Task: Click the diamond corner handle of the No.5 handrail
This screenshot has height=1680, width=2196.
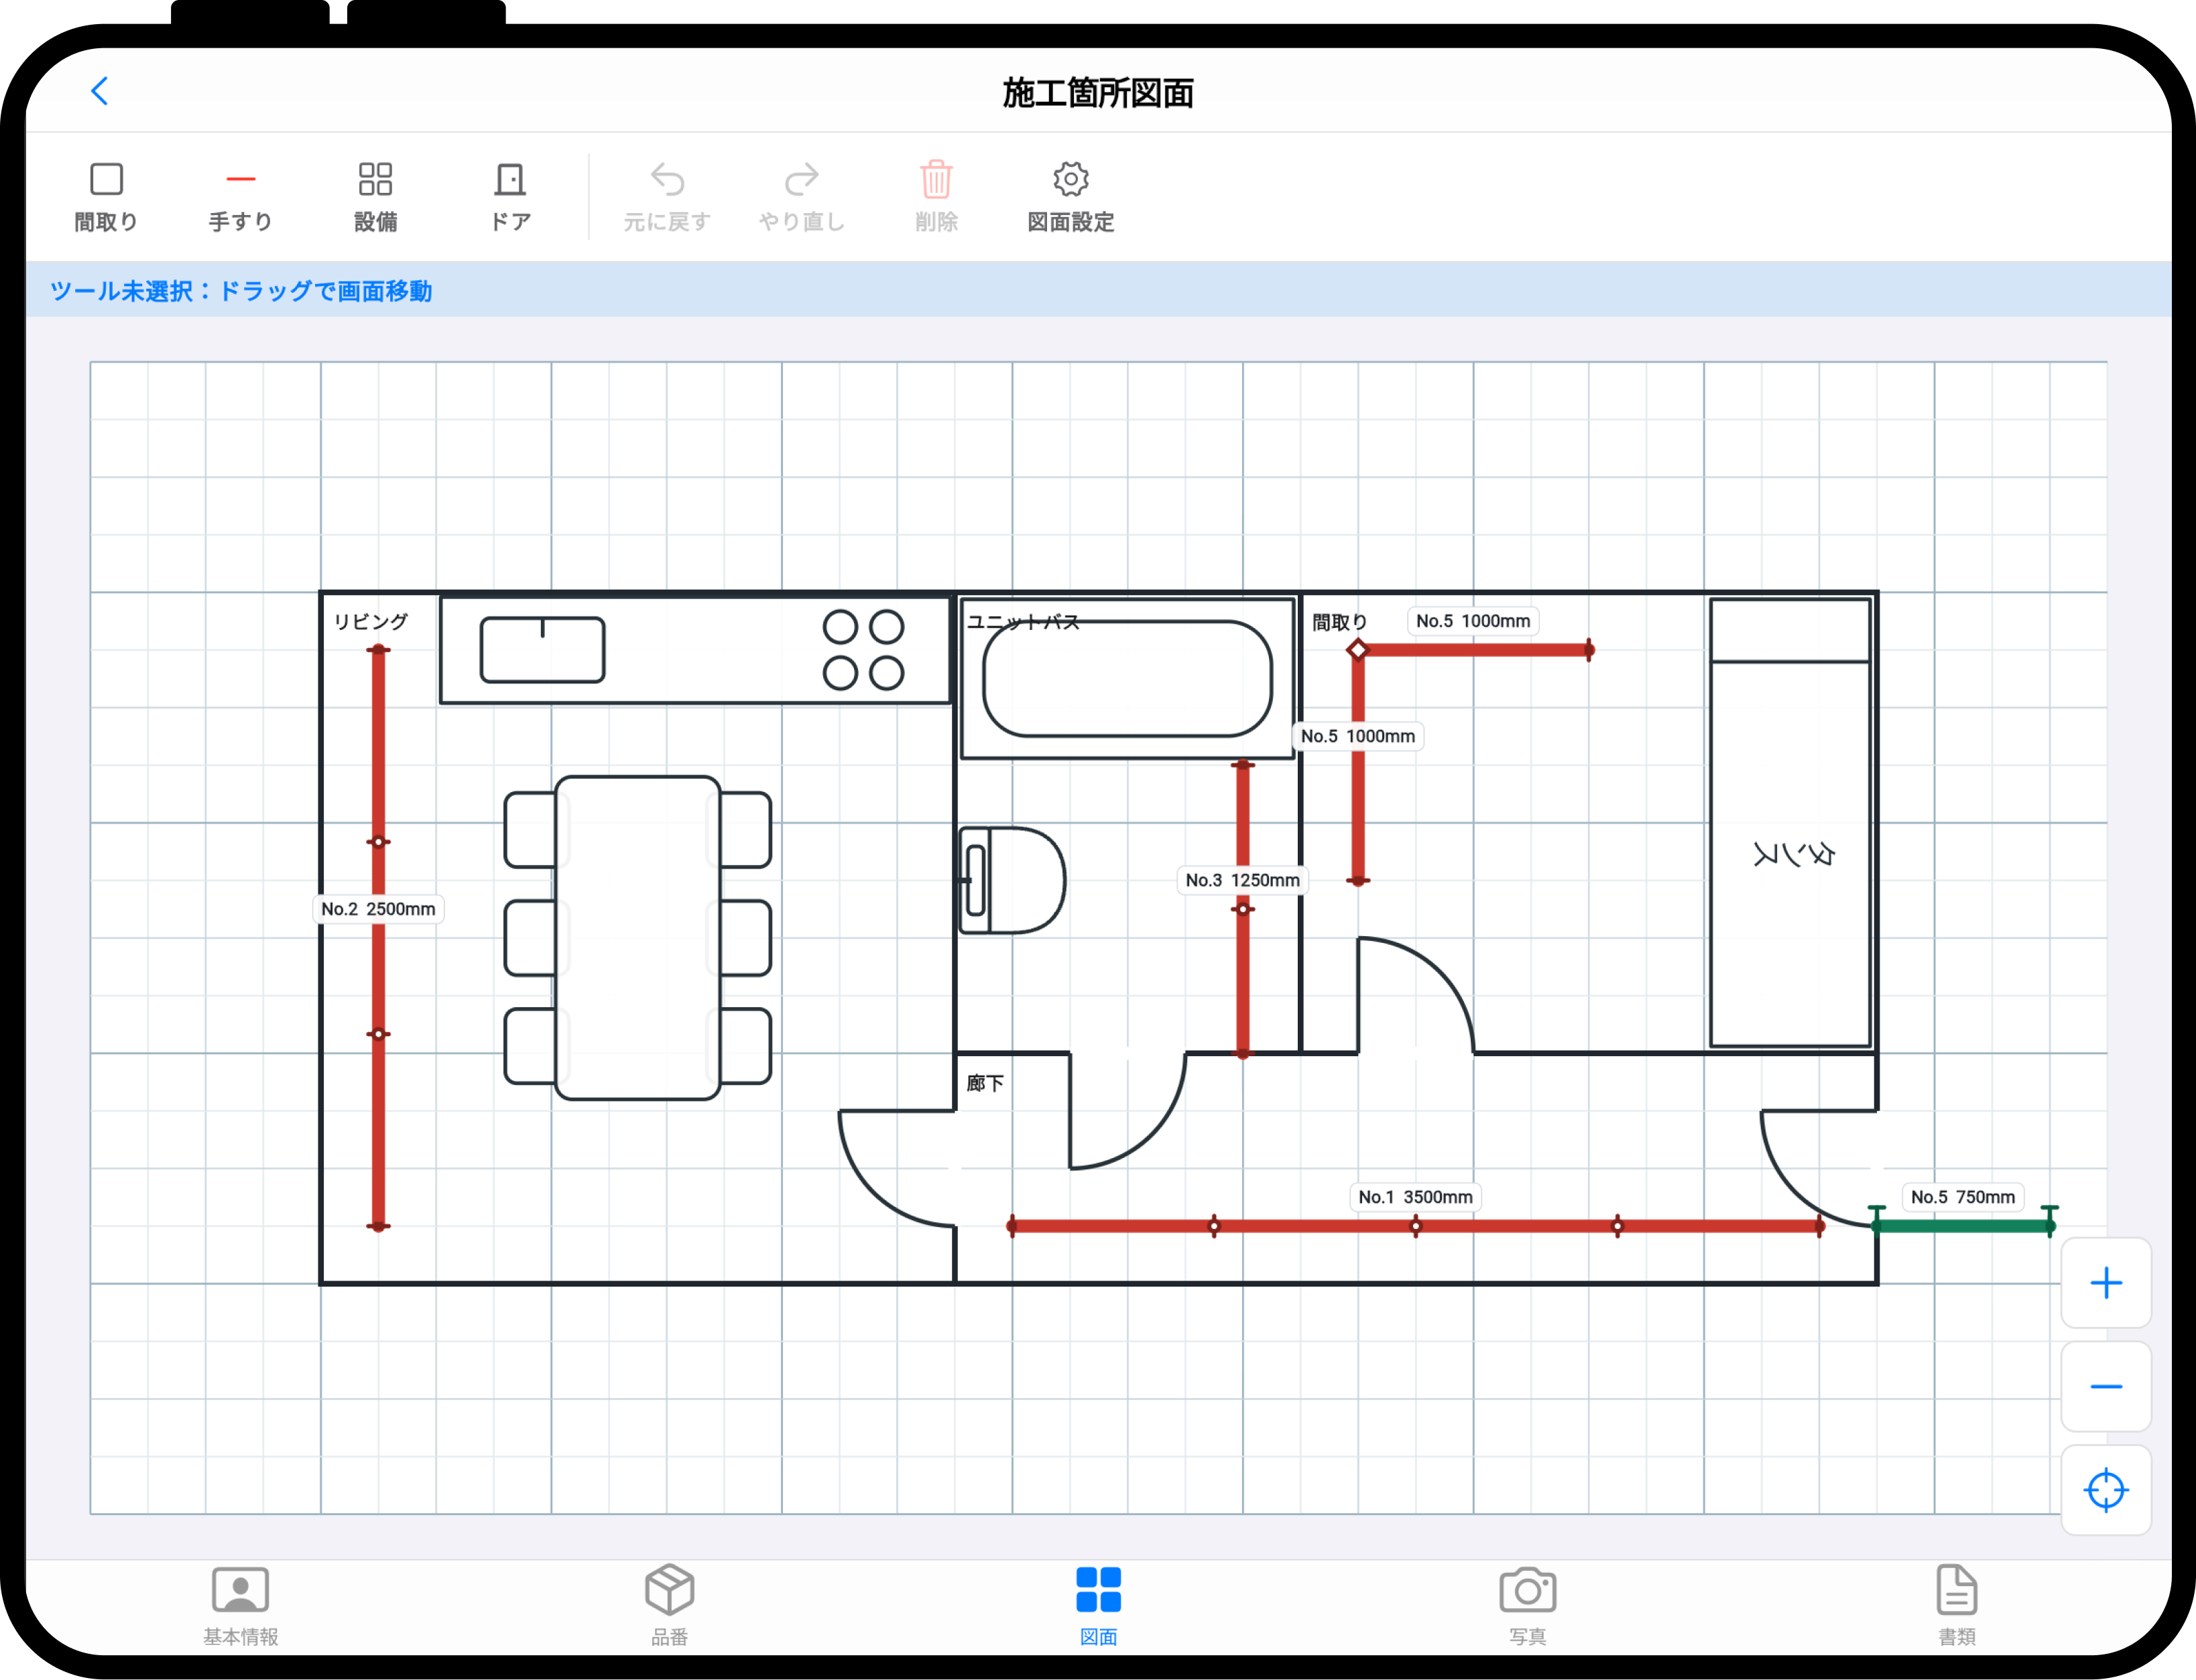Action: pos(1357,650)
